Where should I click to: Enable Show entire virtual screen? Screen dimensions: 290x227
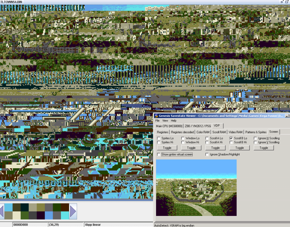tap(159, 154)
